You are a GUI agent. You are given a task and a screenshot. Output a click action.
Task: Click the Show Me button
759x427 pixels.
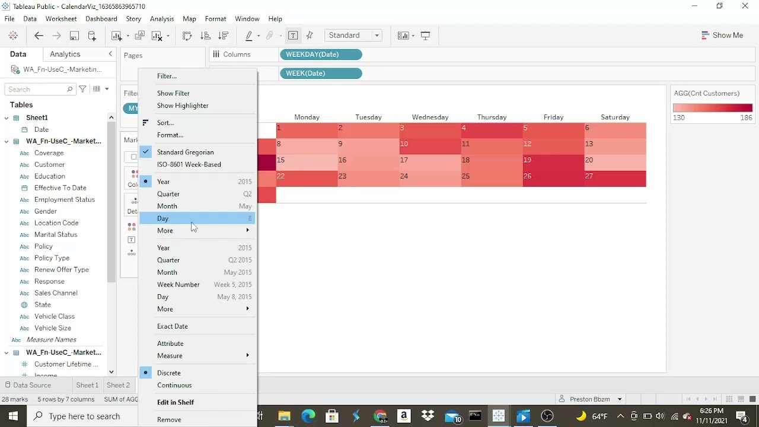(x=722, y=36)
